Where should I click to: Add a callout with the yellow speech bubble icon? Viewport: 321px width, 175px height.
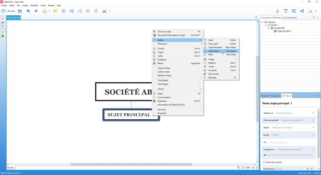[x=55, y=11]
